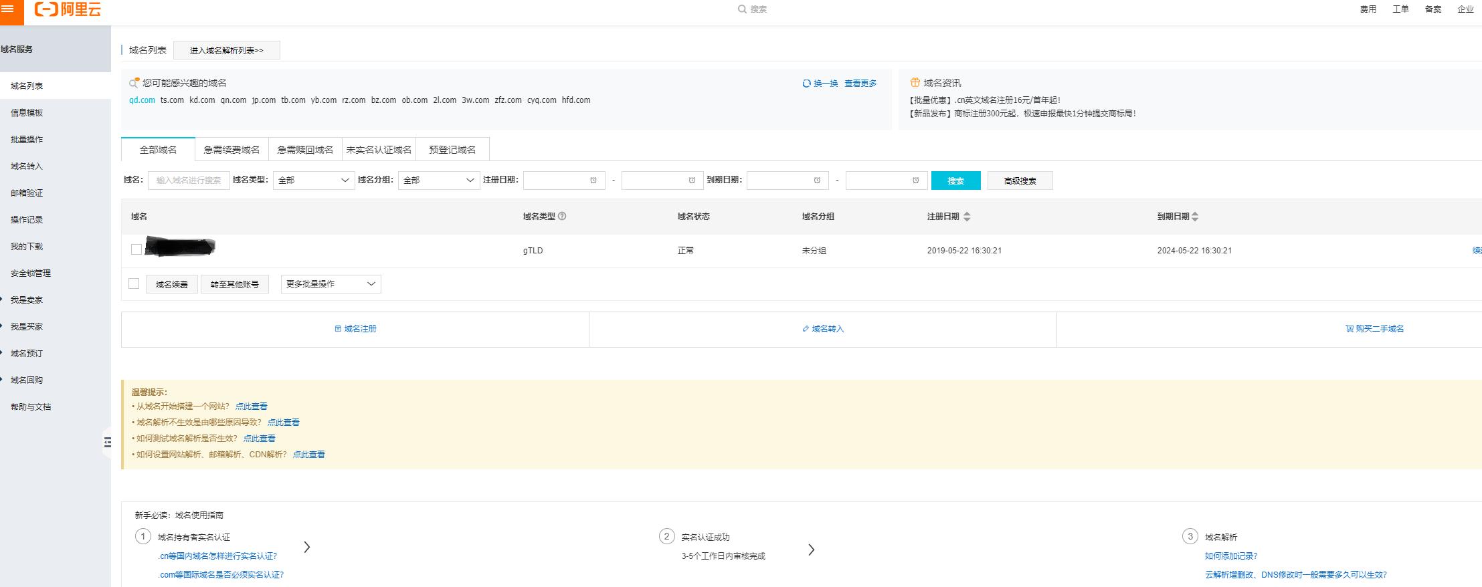The width and height of the screenshot is (1482, 587).
Task: Switch to 全部域名 tab
Action: tap(158, 150)
